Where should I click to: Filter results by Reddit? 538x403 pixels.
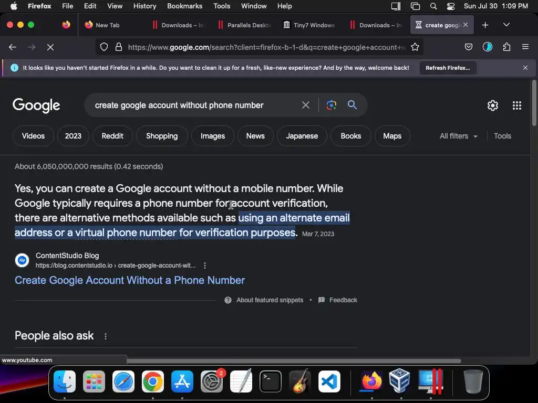click(x=112, y=136)
